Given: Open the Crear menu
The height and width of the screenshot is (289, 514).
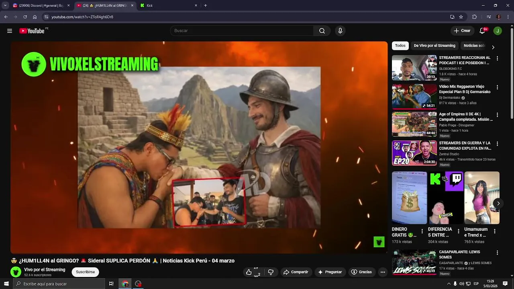Looking at the screenshot, I should pos(462,31).
